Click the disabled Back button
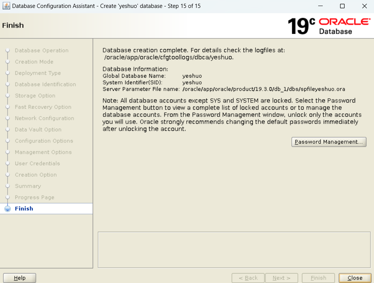This screenshot has height=283, width=374. pyautogui.click(x=248, y=278)
